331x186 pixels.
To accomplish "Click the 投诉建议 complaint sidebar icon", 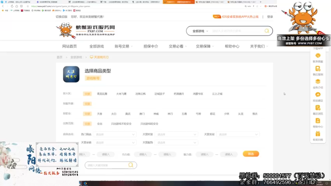I will [318, 95].
